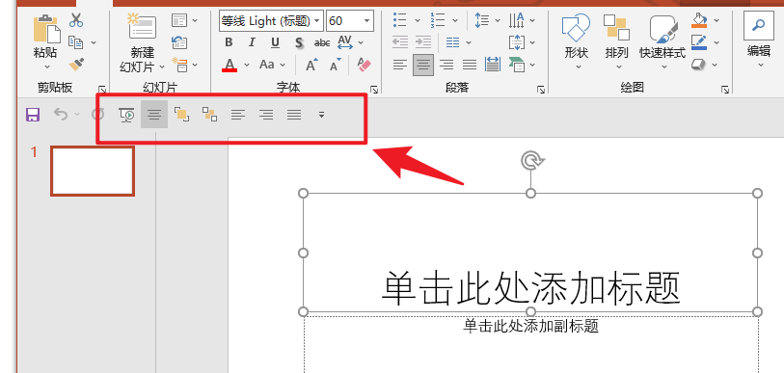Screen dimensions: 784x373
Task: Center text in ribbon paragraph group
Action: (x=423, y=65)
